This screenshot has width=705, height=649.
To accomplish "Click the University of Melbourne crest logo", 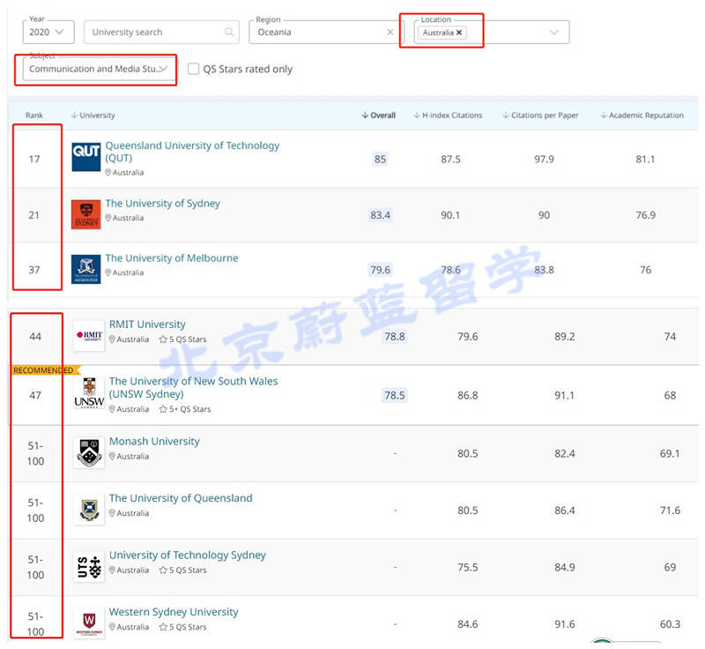I will 85,269.
